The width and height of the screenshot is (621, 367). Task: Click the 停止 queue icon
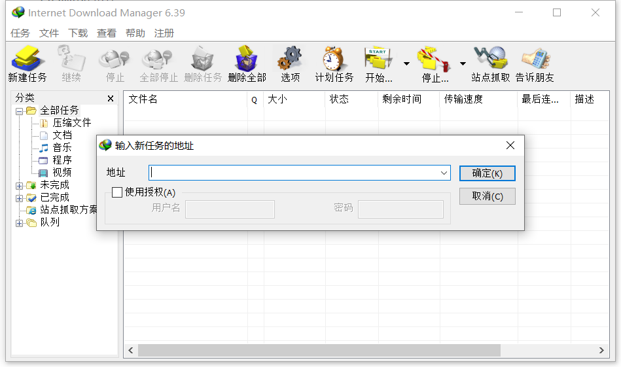point(435,60)
